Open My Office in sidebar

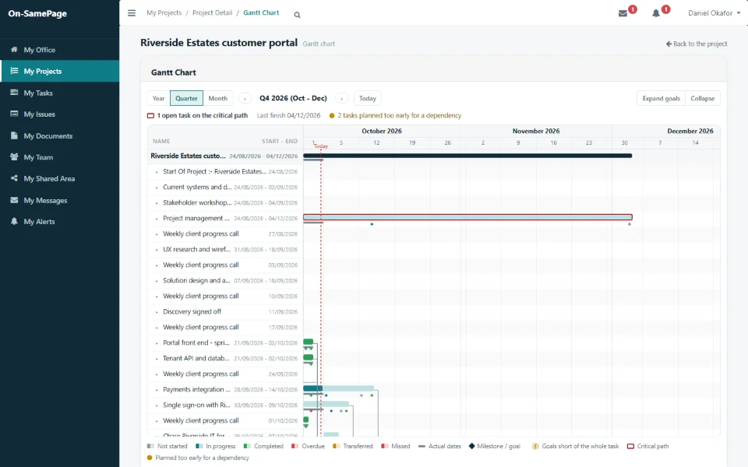[x=60, y=50]
